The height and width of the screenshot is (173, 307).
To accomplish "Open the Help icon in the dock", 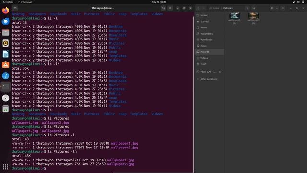I will [x=5, y=76].
